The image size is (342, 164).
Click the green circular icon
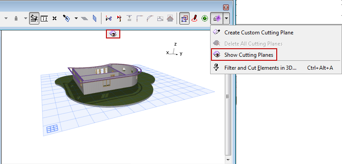point(205,18)
